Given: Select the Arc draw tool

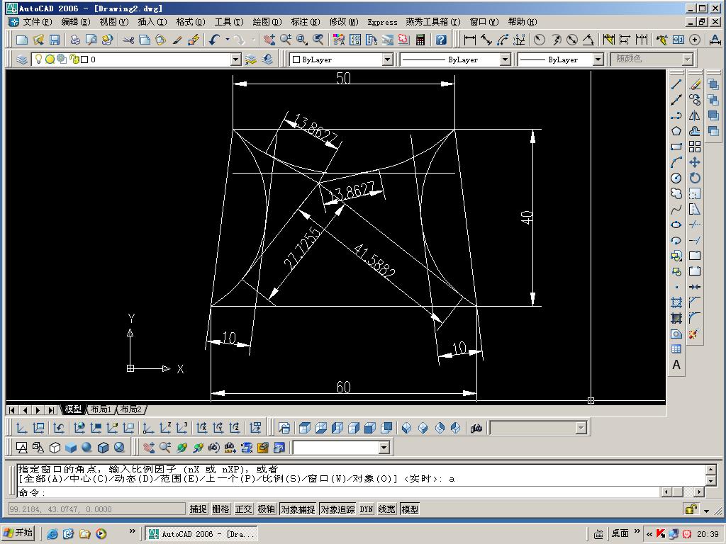Looking at the screenshot, I should point(676,162).
